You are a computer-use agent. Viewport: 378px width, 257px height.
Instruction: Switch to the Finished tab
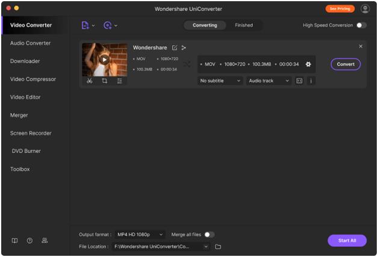[244, 25]
